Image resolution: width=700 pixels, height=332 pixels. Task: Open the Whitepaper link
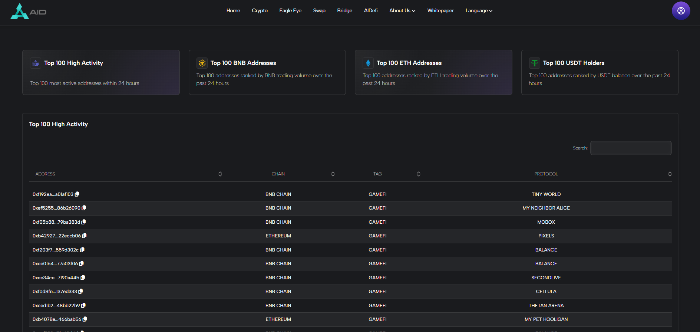coord(440,11)
